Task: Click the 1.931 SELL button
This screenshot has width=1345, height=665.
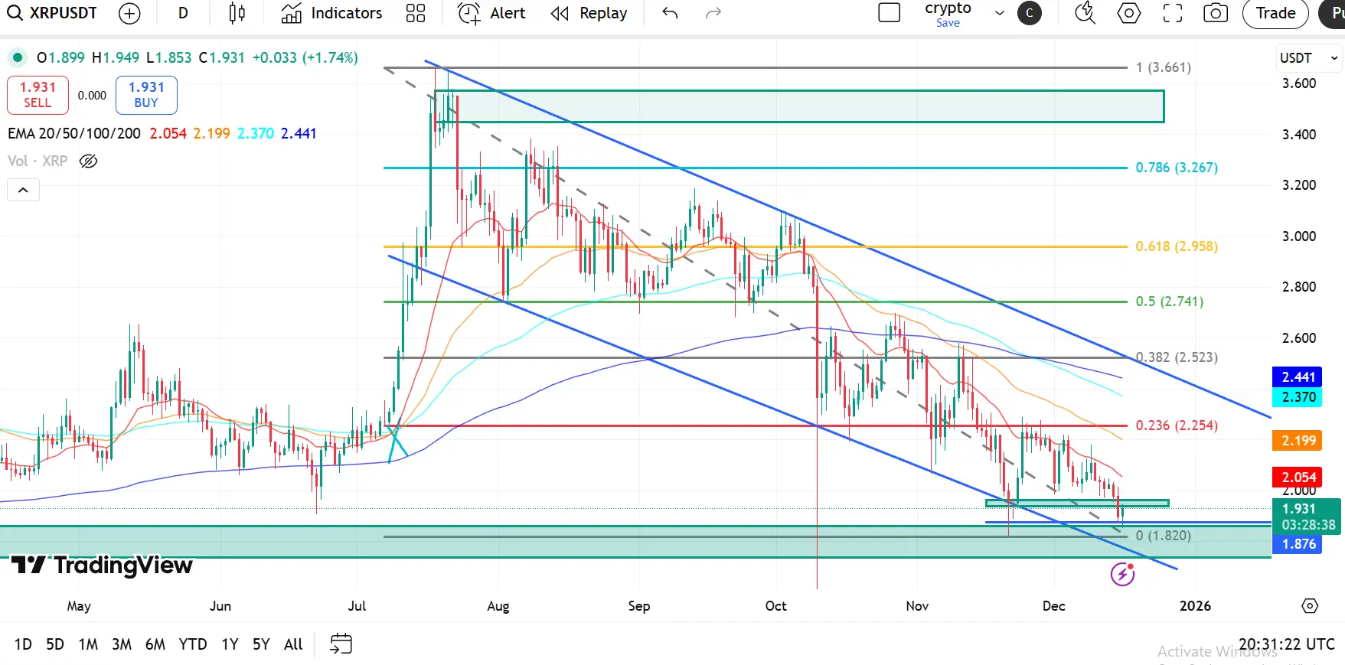Action: click(x=38, y=95)
